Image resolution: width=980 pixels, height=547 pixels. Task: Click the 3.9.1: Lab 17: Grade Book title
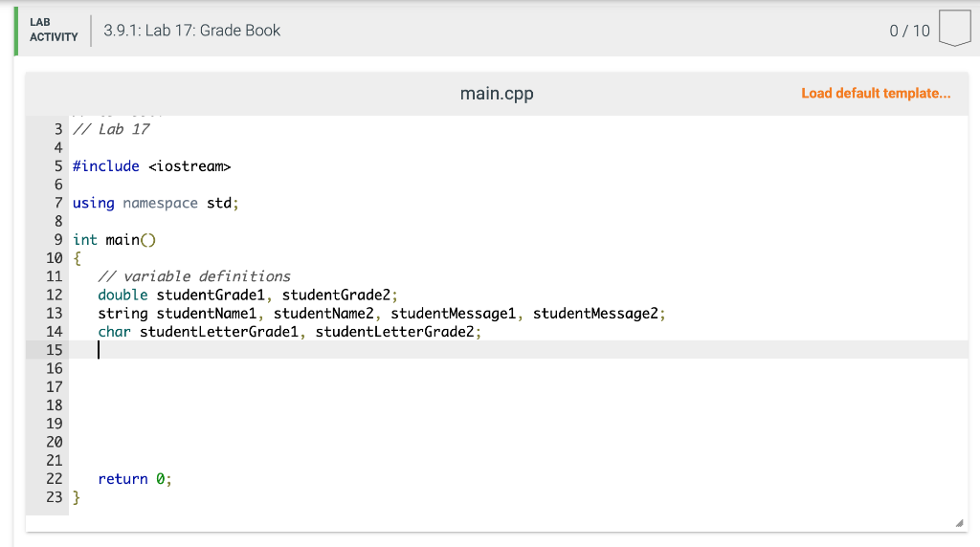click(191, 31)
